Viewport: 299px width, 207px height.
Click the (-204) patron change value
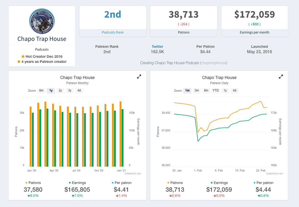click(x=184, y=24)
